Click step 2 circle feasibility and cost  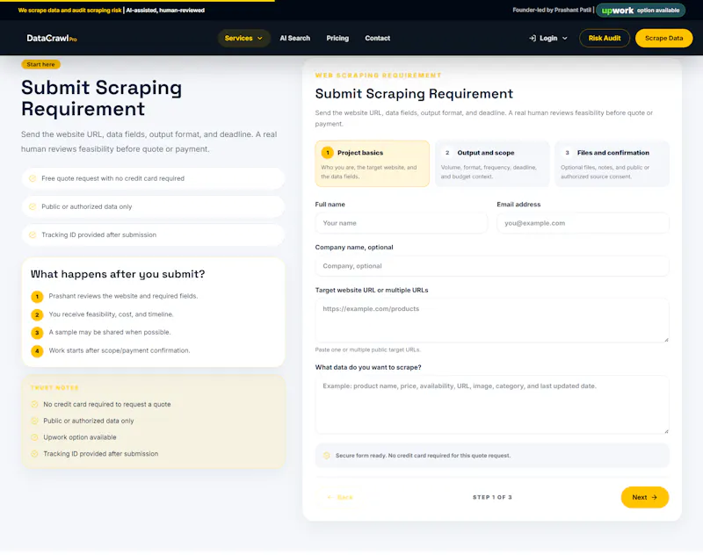[x=37, y=315]
